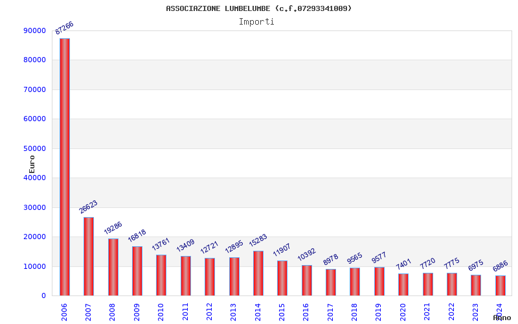518x324 pixels.
Task: Select the 2018 x-axis year label
Action: pos(355,312)
